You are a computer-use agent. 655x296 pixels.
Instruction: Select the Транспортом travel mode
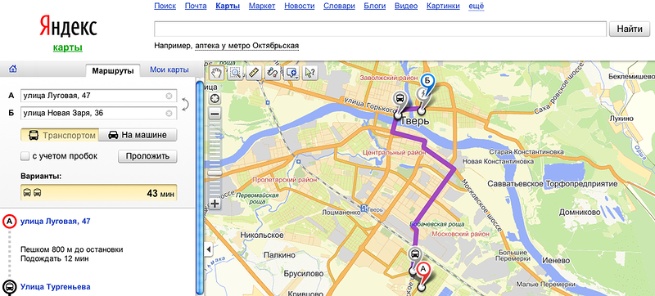point(60,135)
